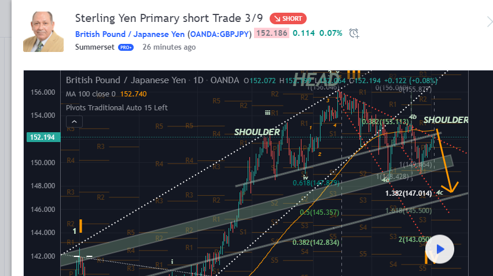Image resolution: width=493 pixels, height=276 pixels.
Task: Open British Pound / Japanese Yen link
Action: pos(130,34)
